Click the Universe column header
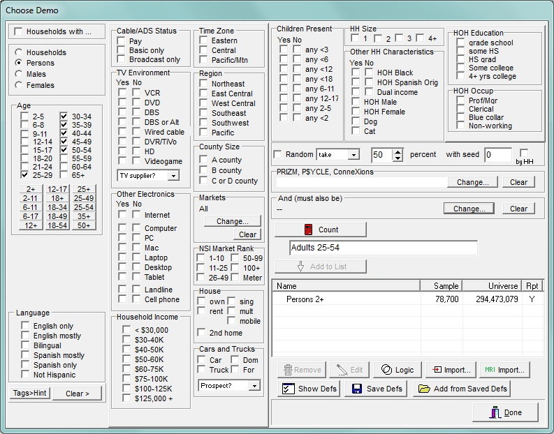This screenshot has width=554, height=434. coord(492,286)
